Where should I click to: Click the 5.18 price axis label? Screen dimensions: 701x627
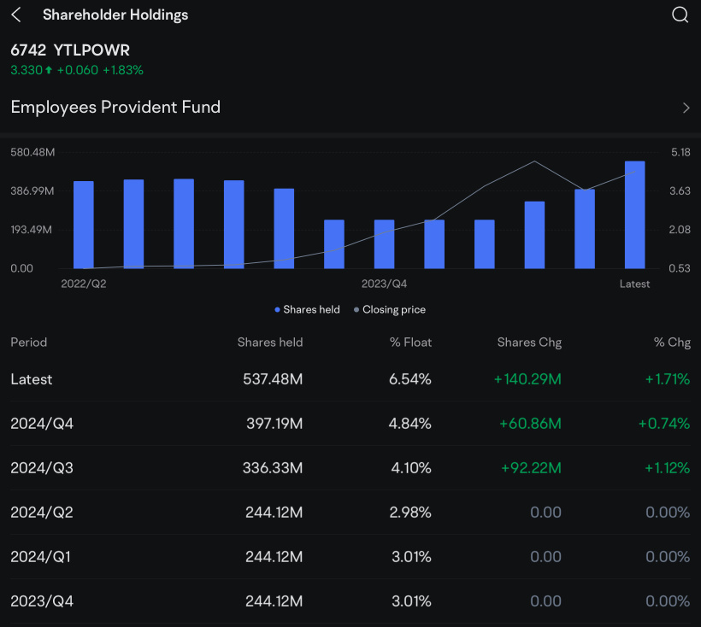(680, 152)
